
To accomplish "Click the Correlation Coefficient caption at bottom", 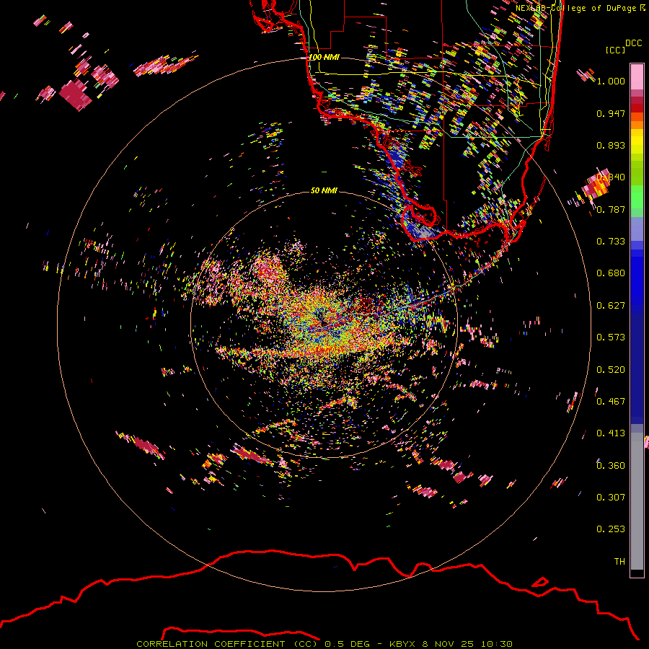I will [324, 644].
